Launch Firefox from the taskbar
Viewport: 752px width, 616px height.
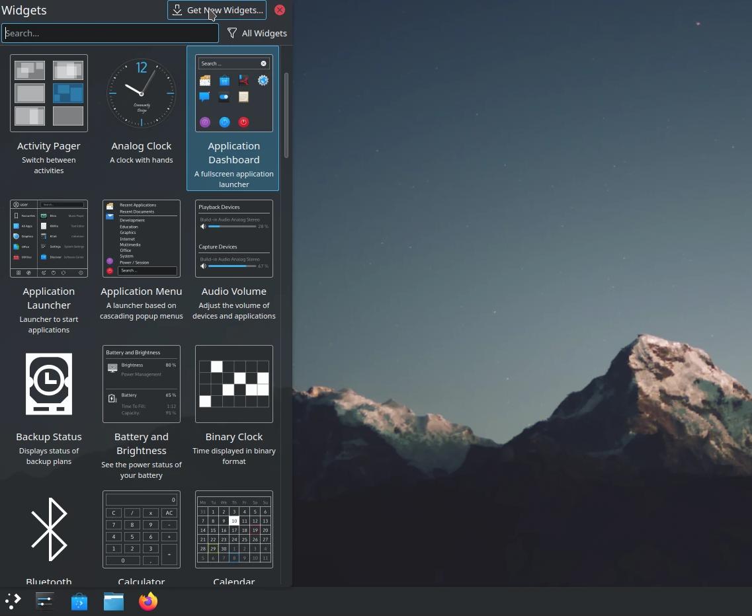pyautogui.click(x=147, y=600)
